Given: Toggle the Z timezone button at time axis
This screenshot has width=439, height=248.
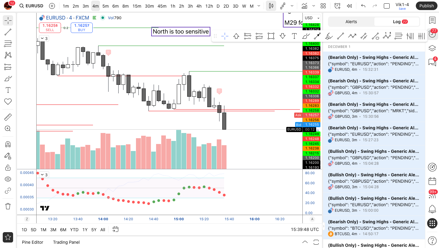Looking at the screenshot, I should 27,219.
